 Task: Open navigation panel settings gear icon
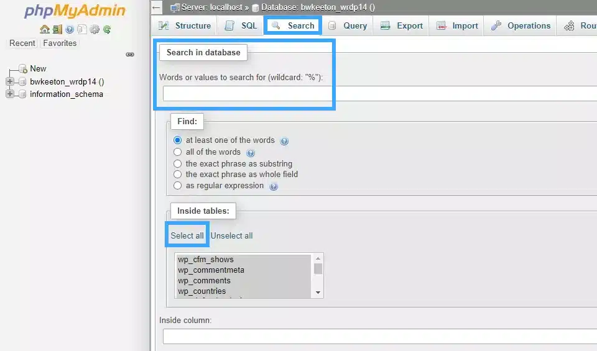click(95, 29)
